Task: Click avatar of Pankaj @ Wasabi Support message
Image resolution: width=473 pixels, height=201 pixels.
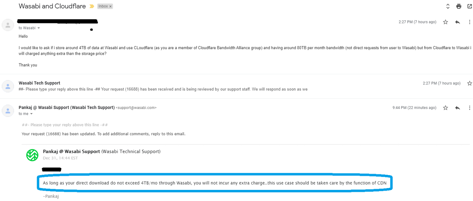Action: pyautogui.click(x=8, y=110)
